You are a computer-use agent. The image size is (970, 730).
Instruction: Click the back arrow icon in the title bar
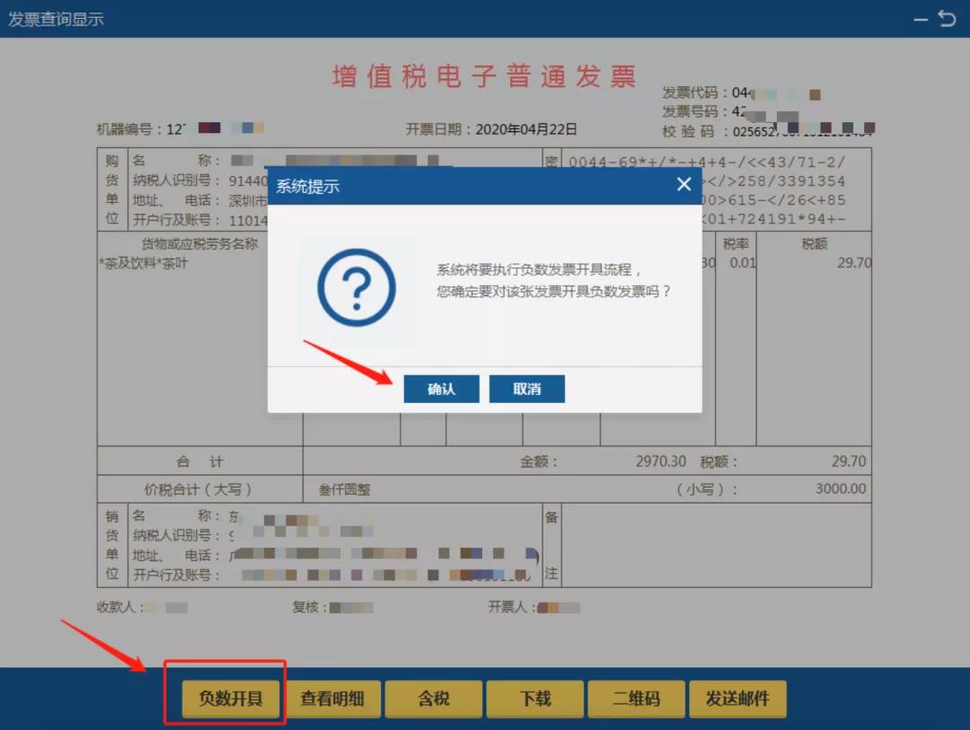coord(947,19)
